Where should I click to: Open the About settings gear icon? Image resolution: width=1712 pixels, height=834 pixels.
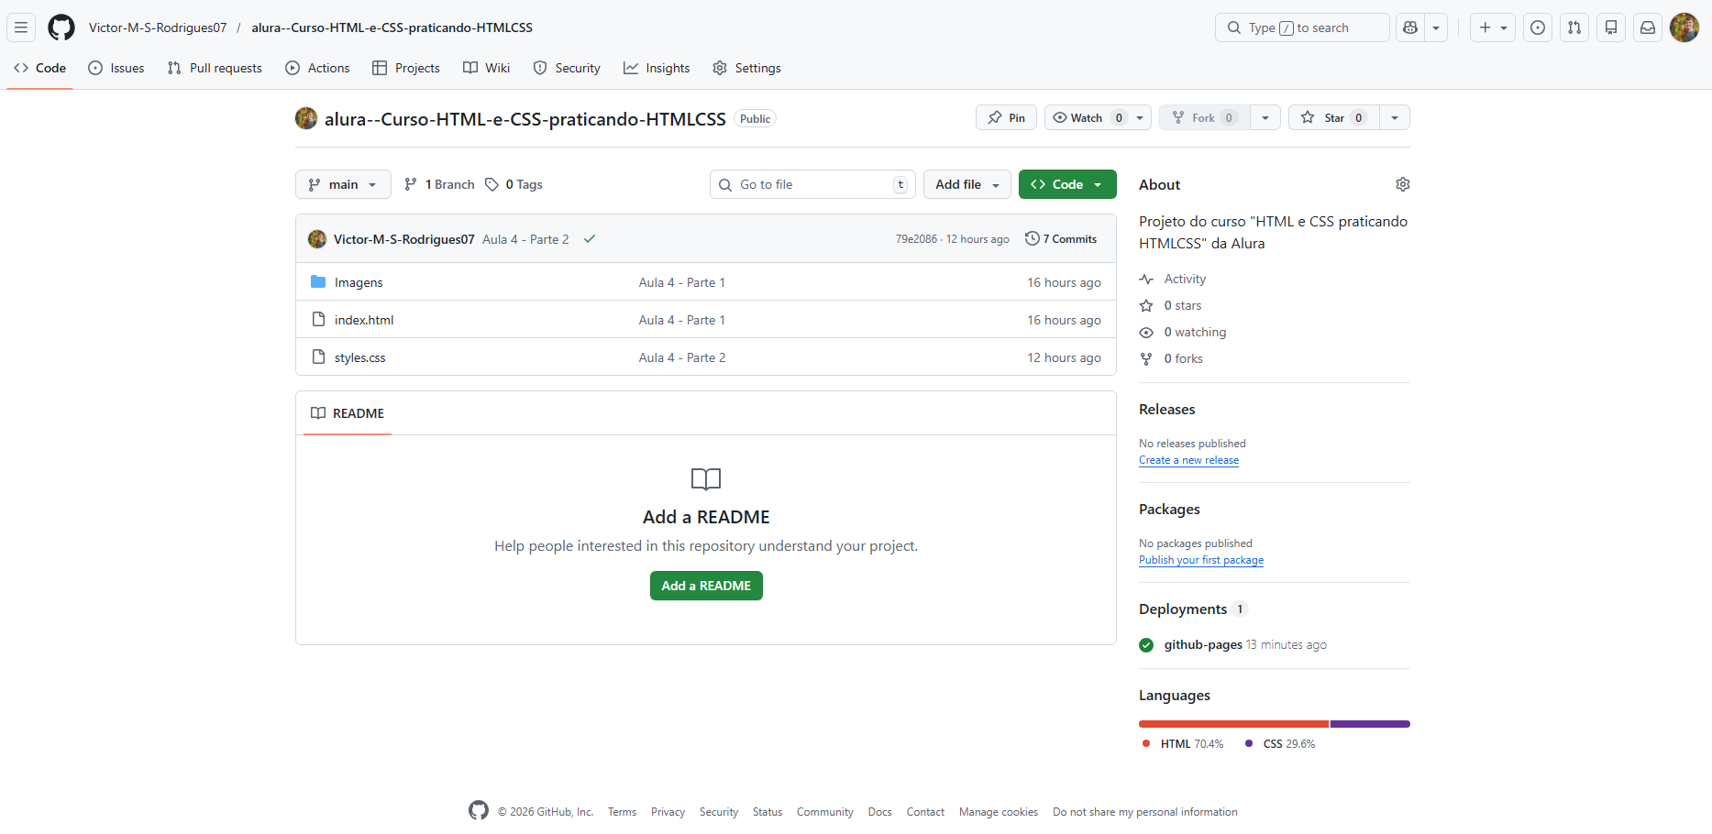pyautogui.click(x=1402, y=184)
